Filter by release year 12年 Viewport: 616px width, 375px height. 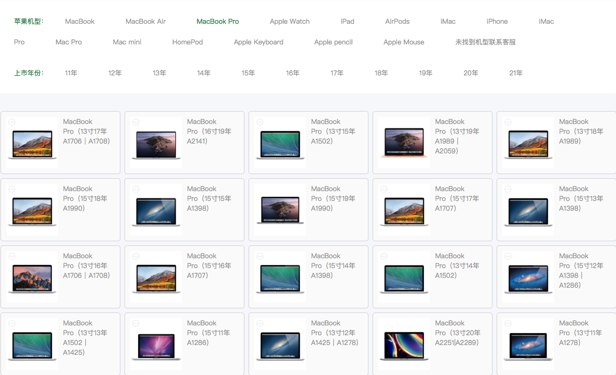pos(115,73)
